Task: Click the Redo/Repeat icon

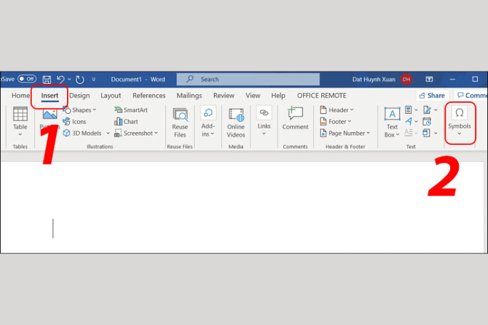Action: 80,79
